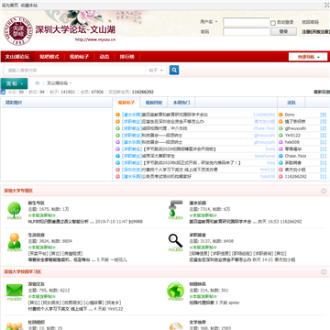Viewport: 330px width, 330px height.
Task: Expand the breadcrumb forum dropdown arrow
Action: (71, 83)
